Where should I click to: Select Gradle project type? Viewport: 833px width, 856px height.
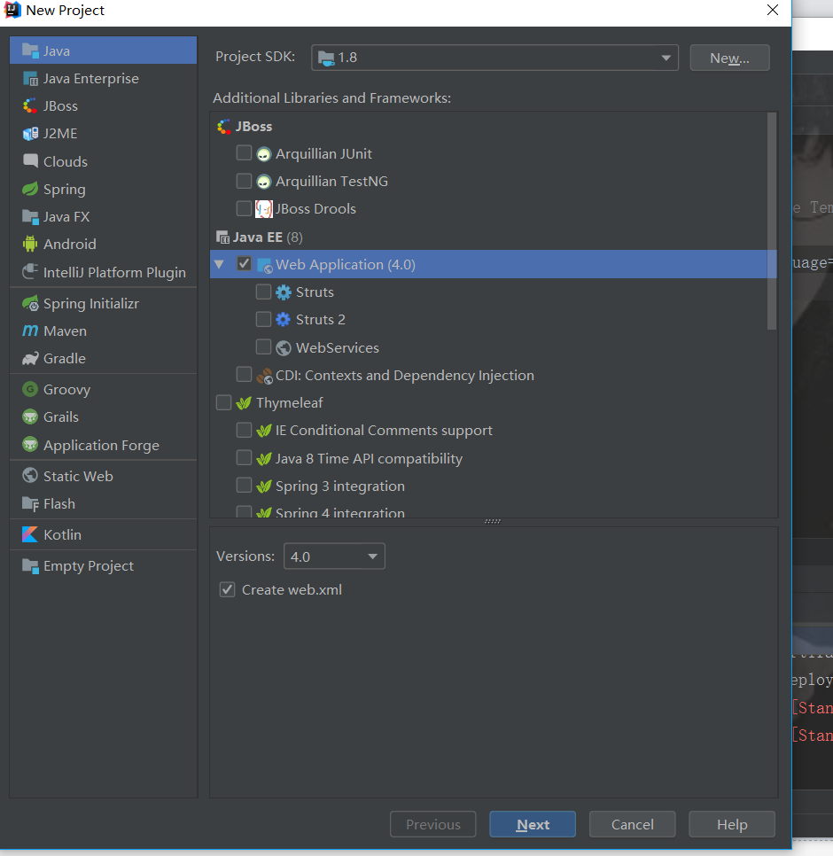click(103, 358)
